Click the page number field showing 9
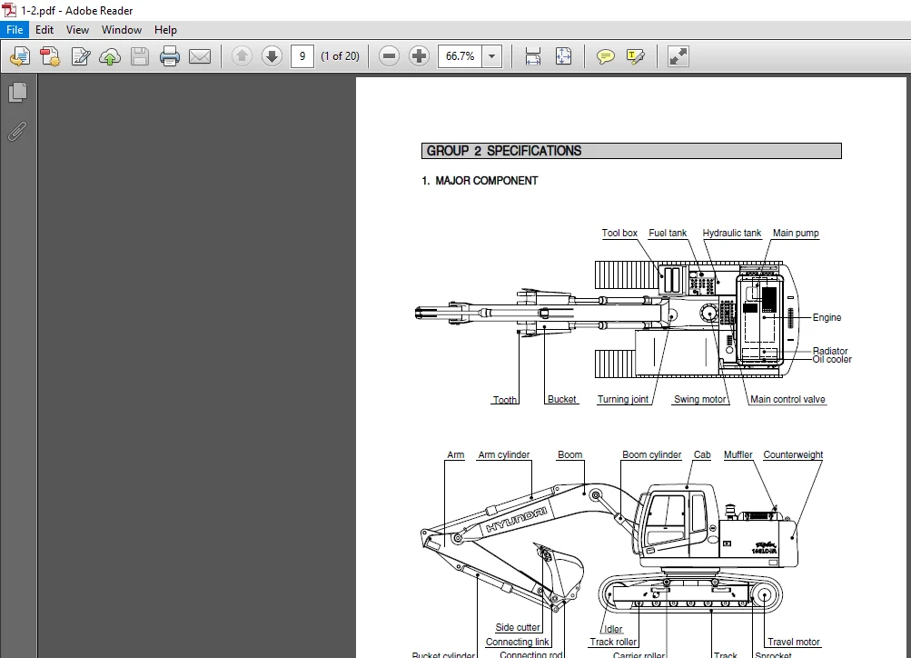Viewport: 911px width, 658px height. pyautogui.click(x=302, y=56)
